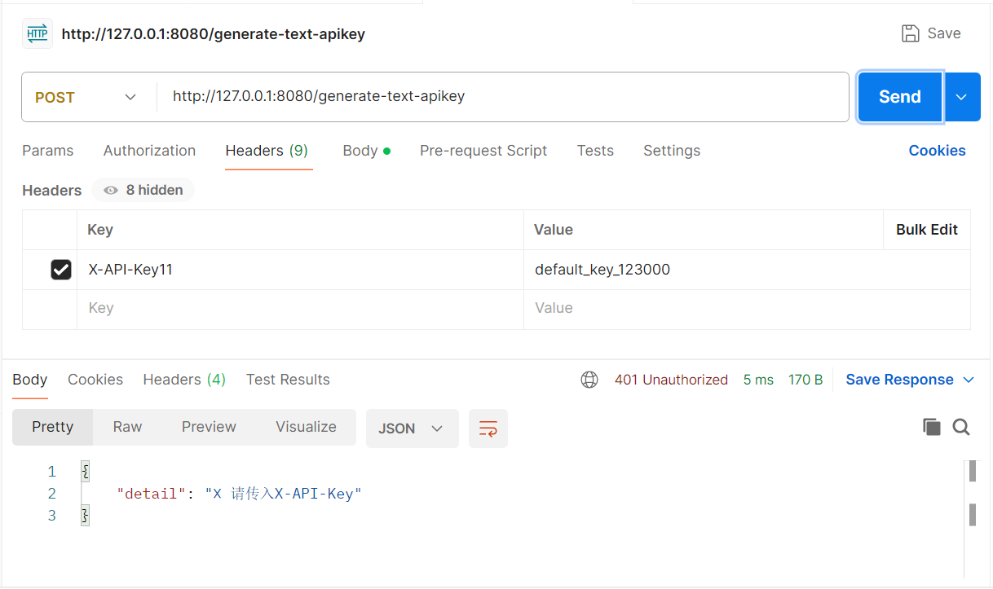Screen dimensions: 993x589
Task: Click the default_key_123000 value cell
Action: [x=747, y=270]
